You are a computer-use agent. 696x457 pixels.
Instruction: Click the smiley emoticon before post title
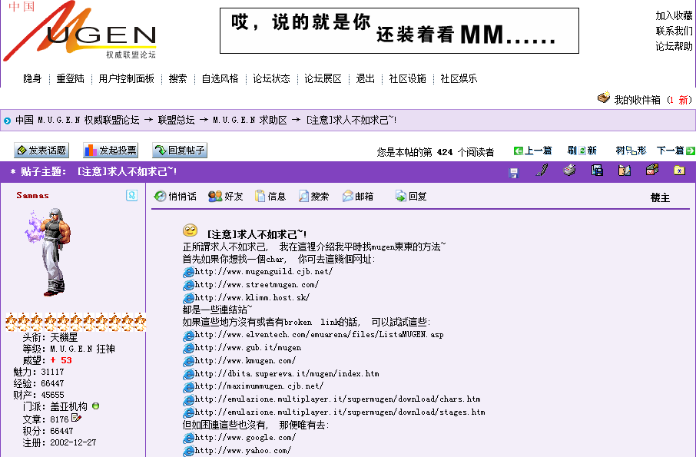[x=190, y=231]
